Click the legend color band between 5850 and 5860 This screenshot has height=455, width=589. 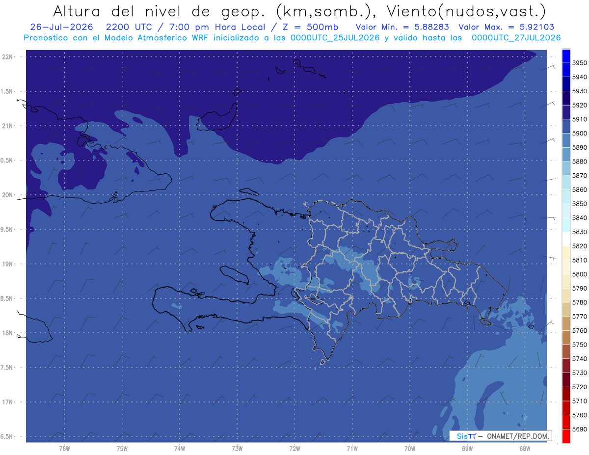566,196
